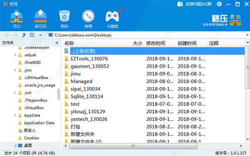Sort by the 创建时间 column header
The image size is (250, 156).
pos(191,43)
